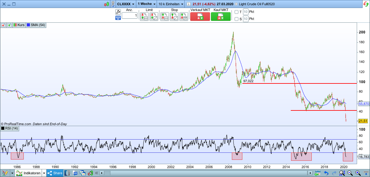
Task: Click the redo arrow icon
Action: (x=334, y=173)
